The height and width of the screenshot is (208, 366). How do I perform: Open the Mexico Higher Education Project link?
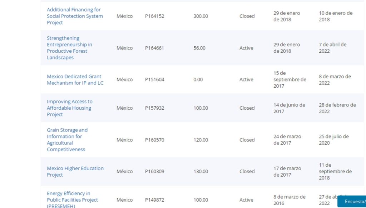(75, 171)
